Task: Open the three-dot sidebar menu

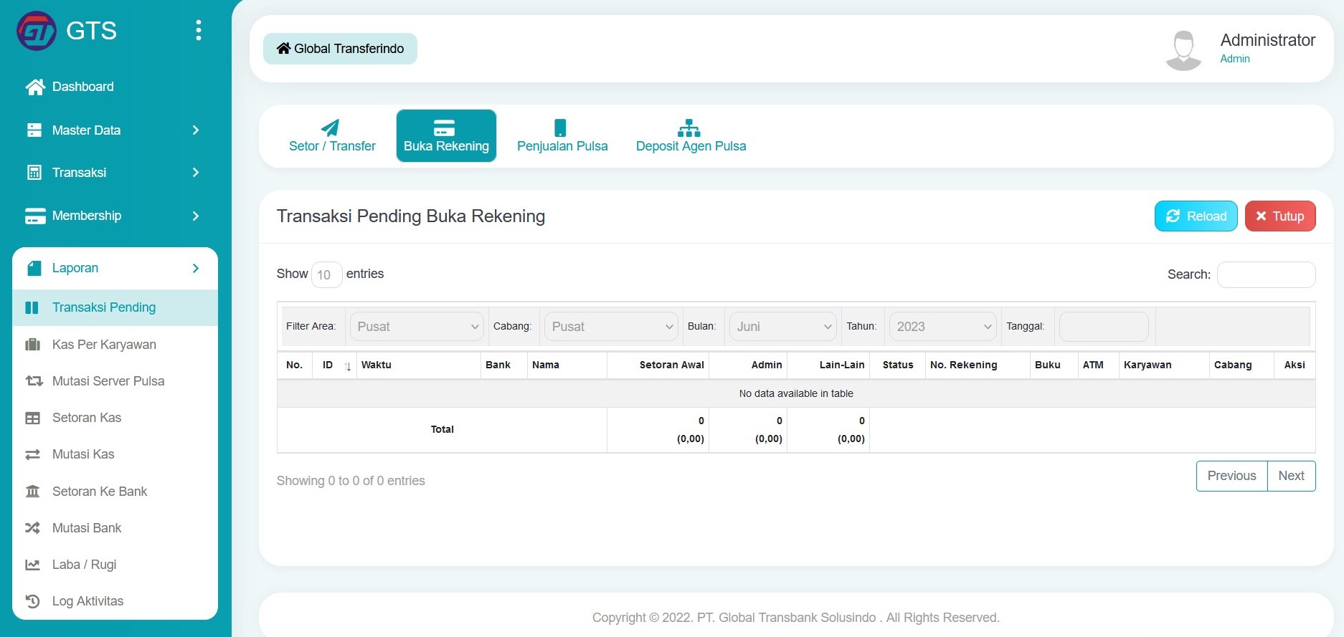Action: [199, 30]
